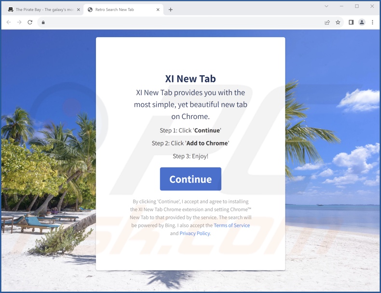Click the browser back arrow

(9, 22)
